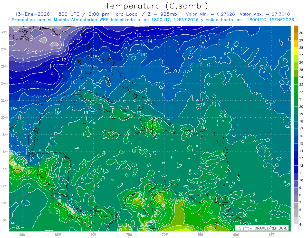Click the orange swatch between 29 and 30
Screen dimensions: 308x238
point(296,36)
